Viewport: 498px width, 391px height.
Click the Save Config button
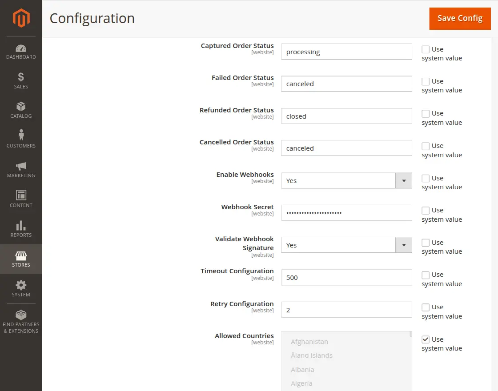(460, 18)
